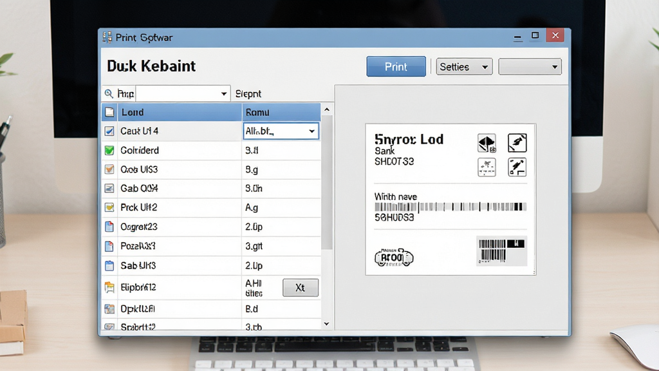Viewport: 659px width, 371px height.
Task: Click the dotted-line handling icon on label preview
Action: (x=487, y=167)
